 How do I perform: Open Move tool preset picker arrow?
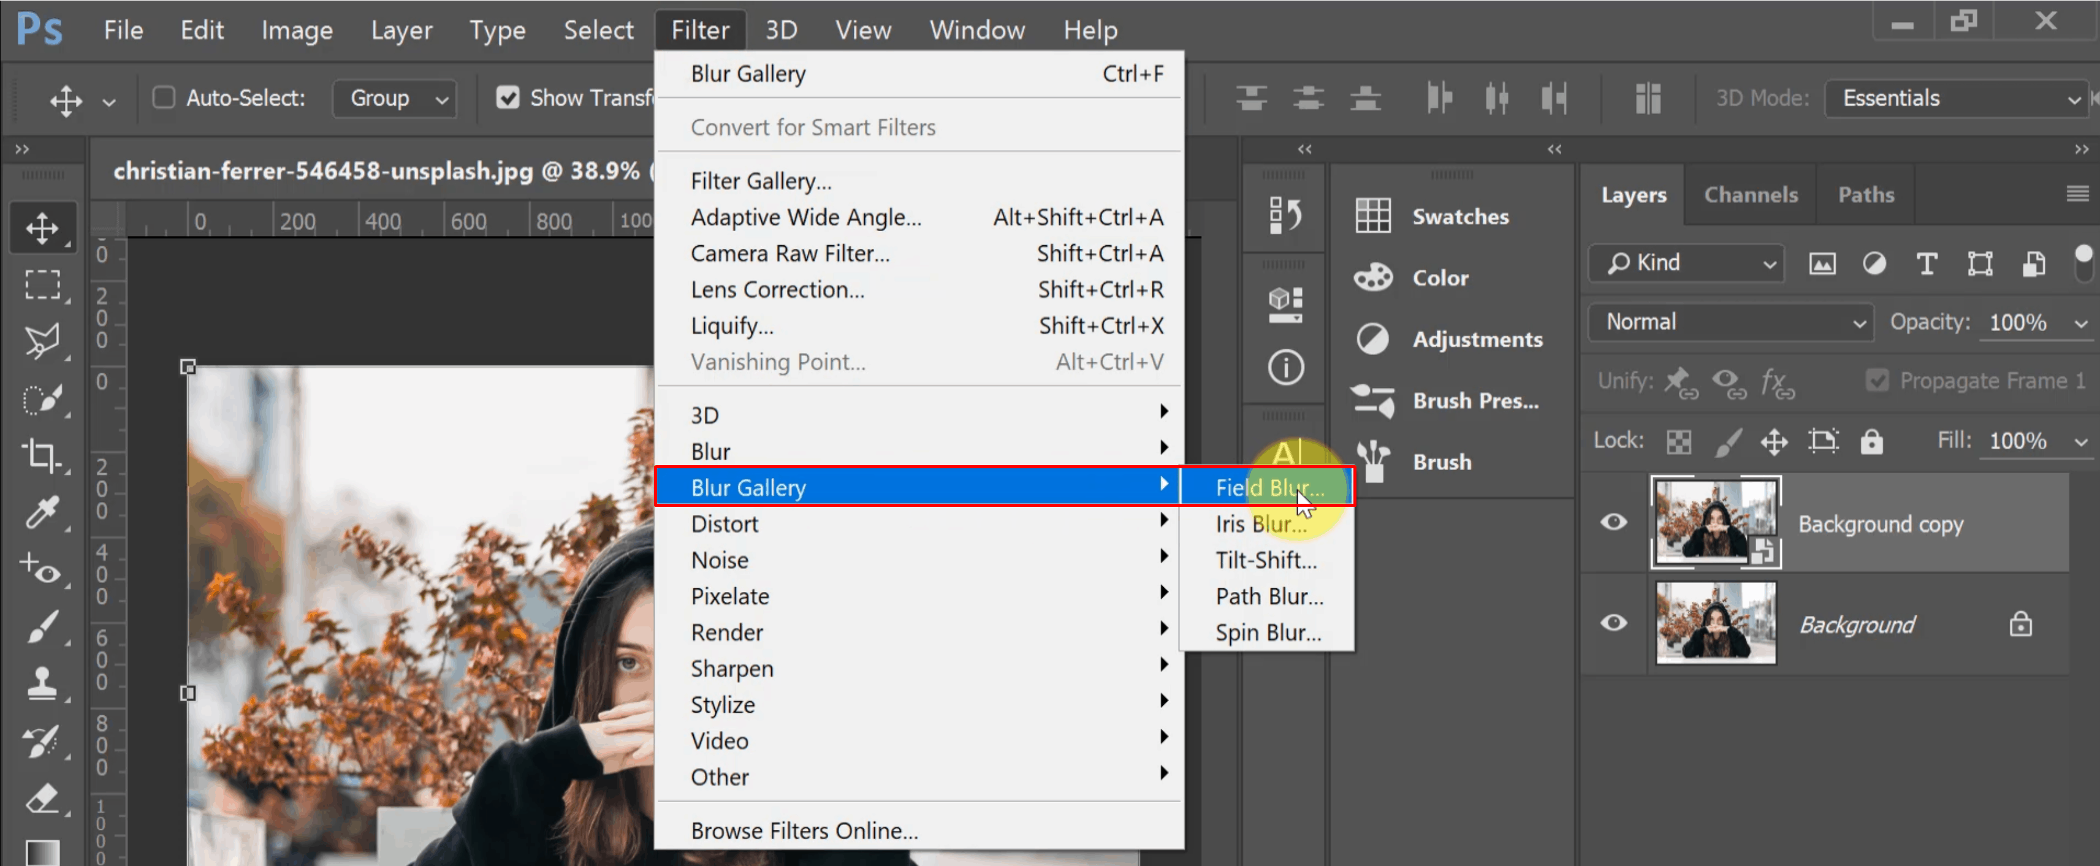click(108, 102)
